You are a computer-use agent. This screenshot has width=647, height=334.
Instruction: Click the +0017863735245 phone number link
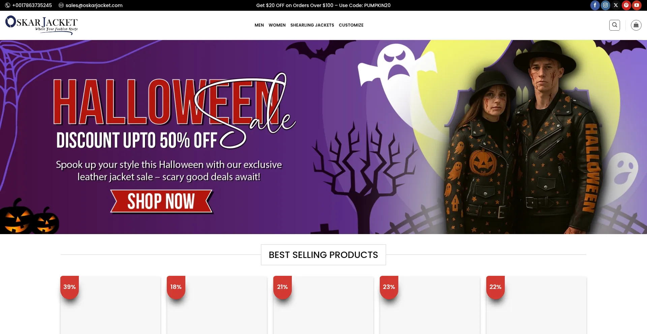32,5
